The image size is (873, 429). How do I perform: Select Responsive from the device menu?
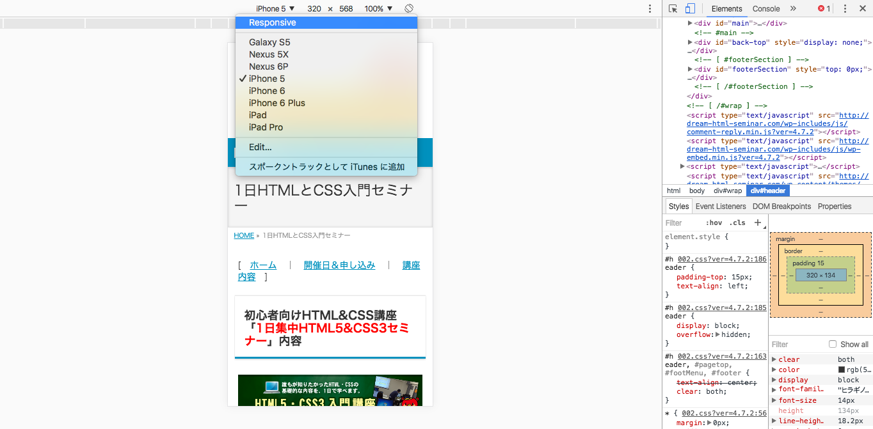(326, 22)
